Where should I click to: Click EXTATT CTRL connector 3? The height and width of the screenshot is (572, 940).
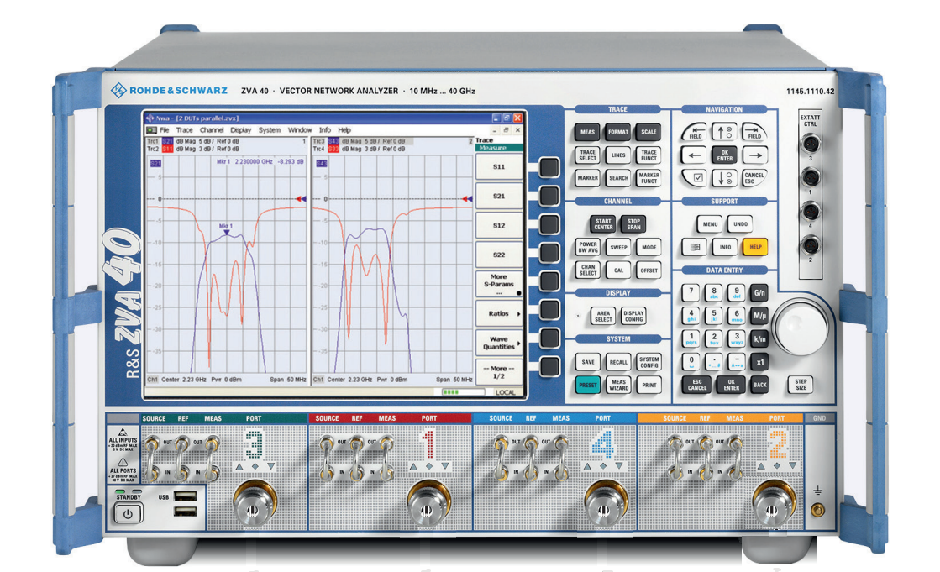tap(811, 144)
